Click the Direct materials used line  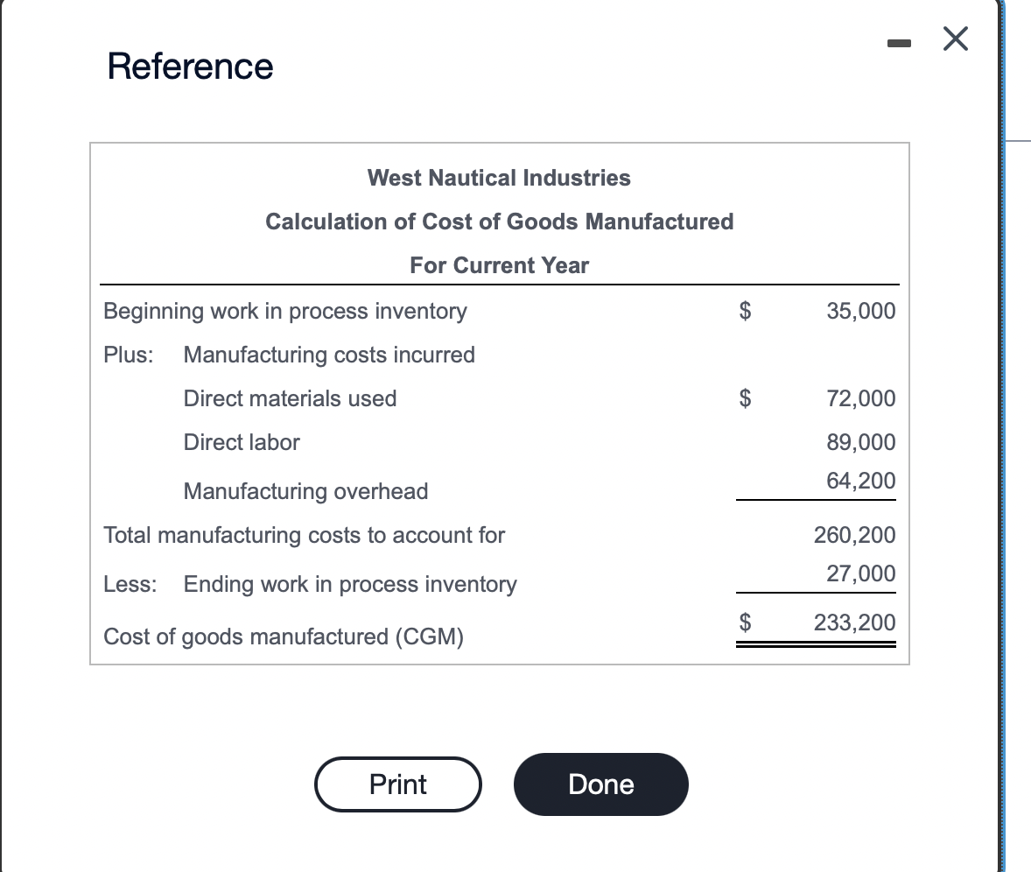[290, 398]
